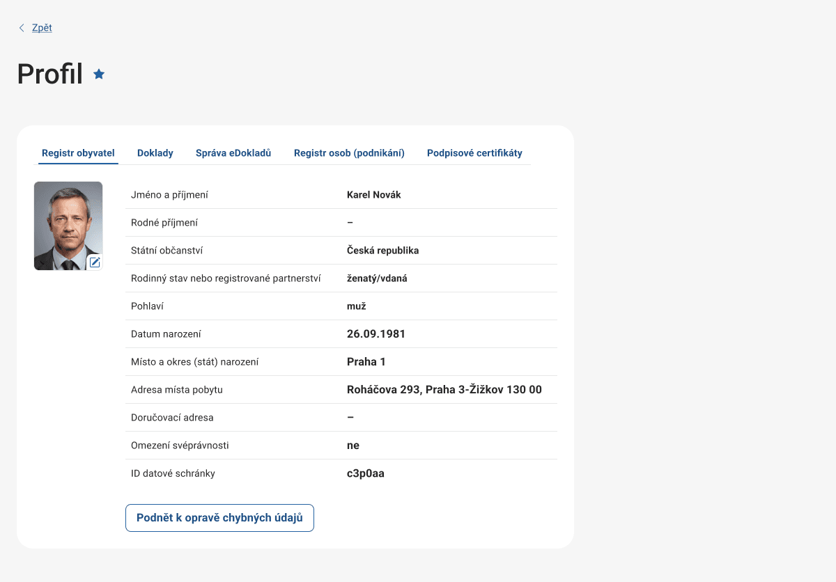Click the back chevron arrow icon

[x=22, y=28]
